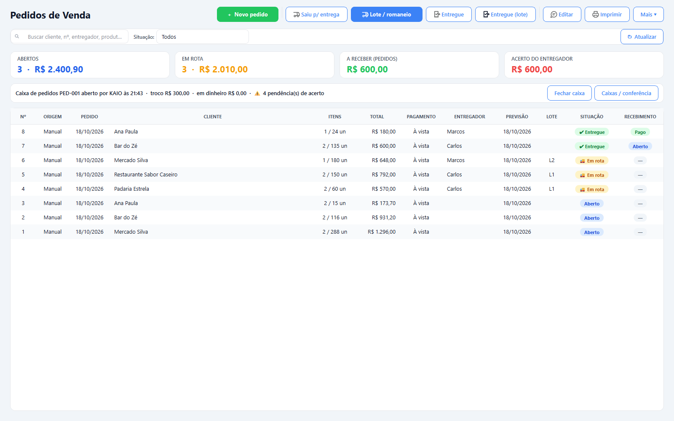
Task: Click lot L2 in the Mercado Silva row
Action: click(552, 160)
